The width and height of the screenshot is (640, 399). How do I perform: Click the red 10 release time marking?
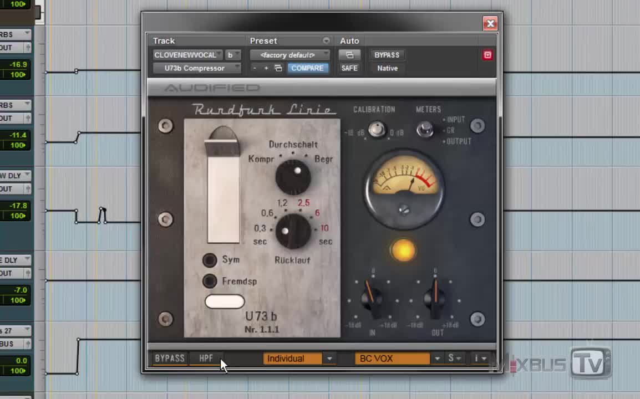[324, 228]
